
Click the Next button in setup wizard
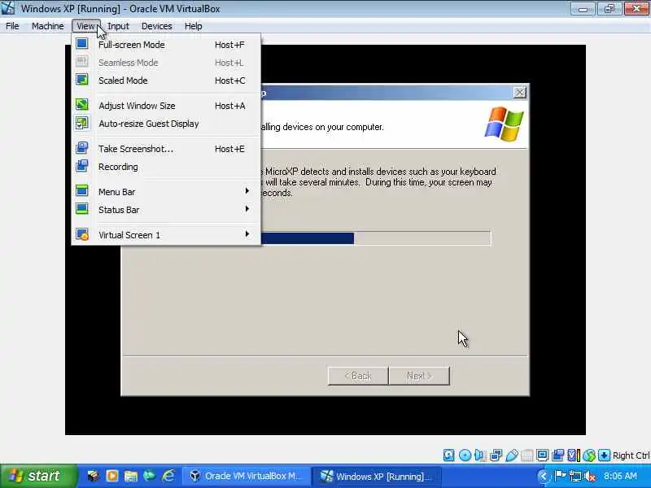(x=419, y=376)
